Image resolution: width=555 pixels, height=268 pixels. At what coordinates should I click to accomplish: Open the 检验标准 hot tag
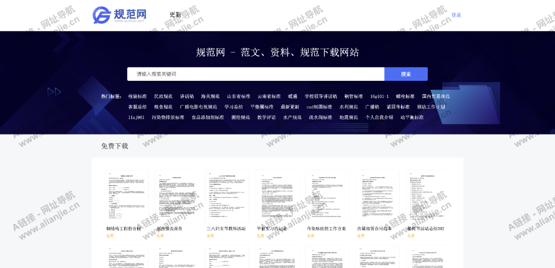coord(137,96)
